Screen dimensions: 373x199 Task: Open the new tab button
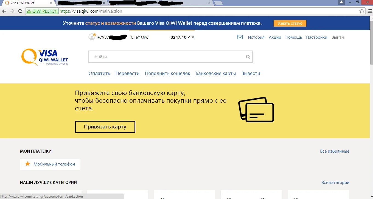click(218, 3)
